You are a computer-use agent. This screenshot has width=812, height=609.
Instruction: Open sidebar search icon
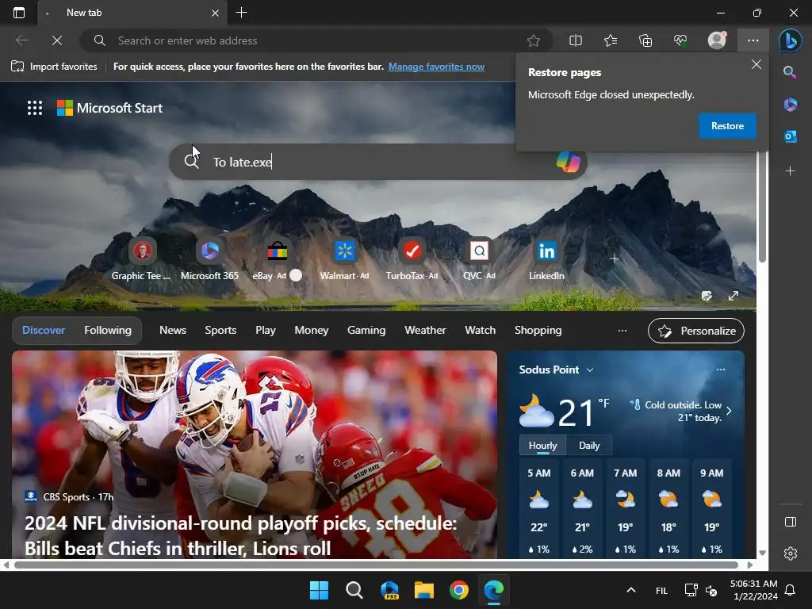click(x=790, y=72)
